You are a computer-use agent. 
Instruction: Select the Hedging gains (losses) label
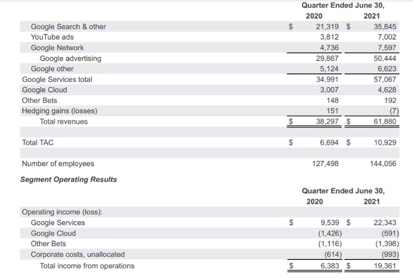60,111
